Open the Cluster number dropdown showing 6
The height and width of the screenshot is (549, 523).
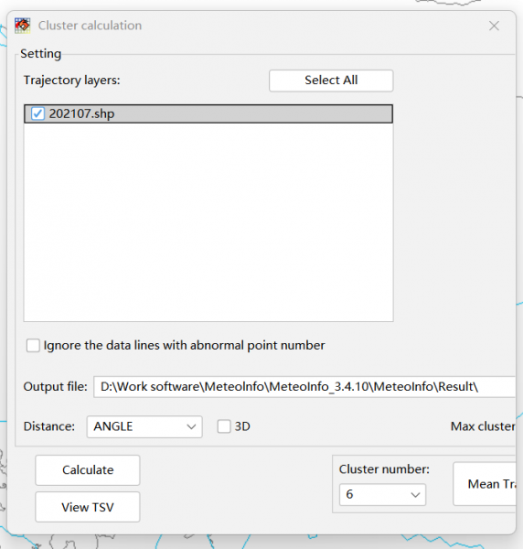382,494
